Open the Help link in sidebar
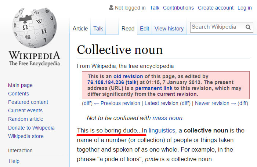257x167 pixels. [14, 161]
